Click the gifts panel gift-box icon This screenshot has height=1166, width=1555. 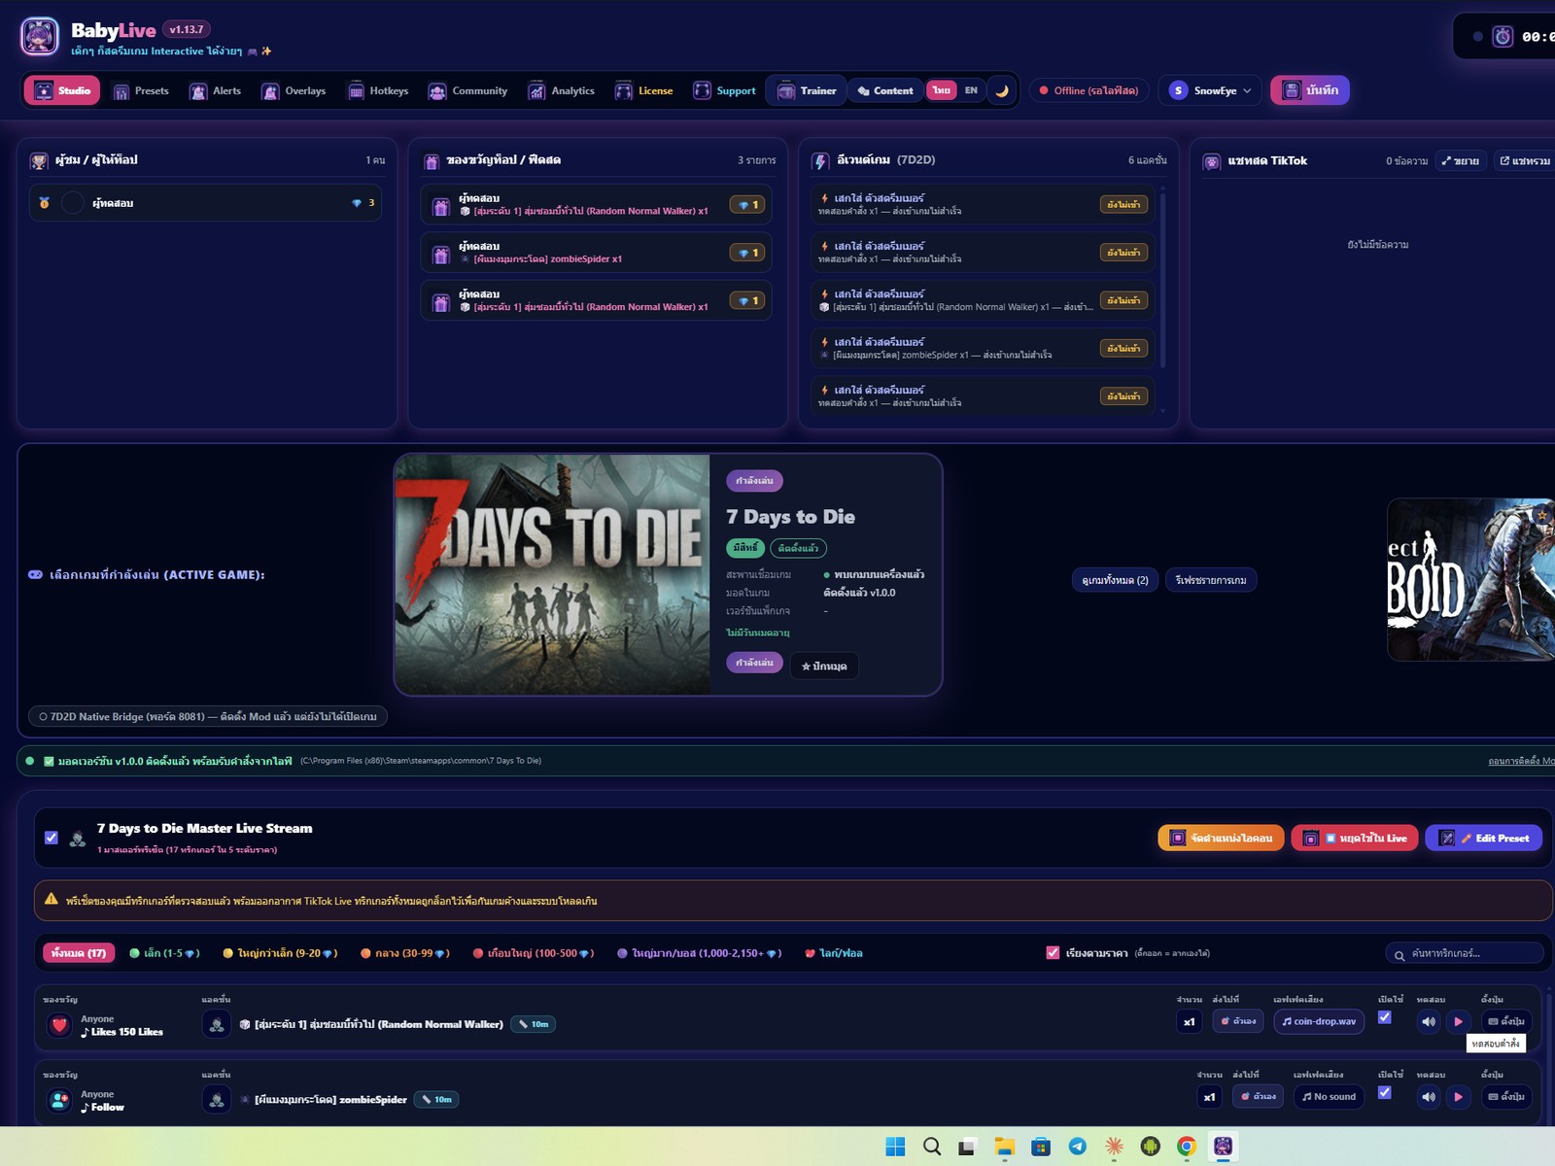(x=432, y=160)
